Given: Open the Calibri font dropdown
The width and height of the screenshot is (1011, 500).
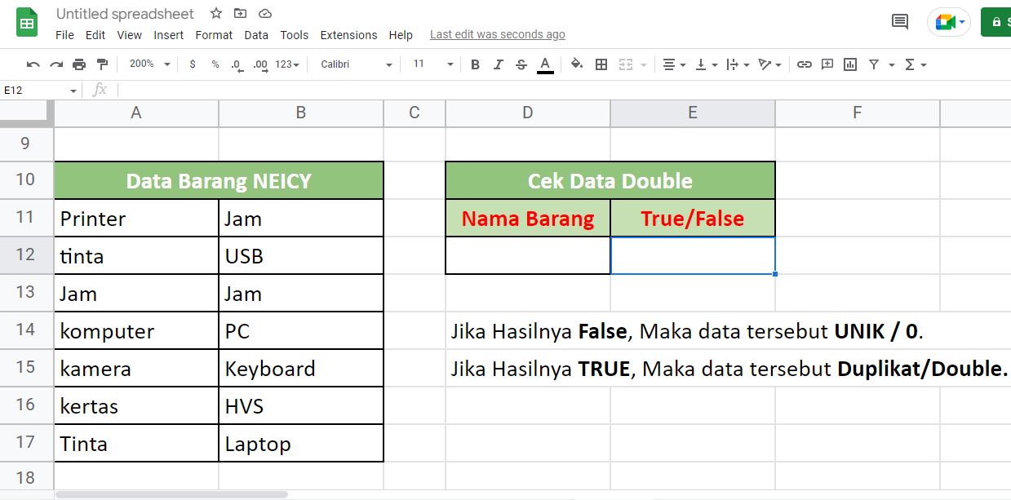Looking at the screenshot, I should (357, 64).
